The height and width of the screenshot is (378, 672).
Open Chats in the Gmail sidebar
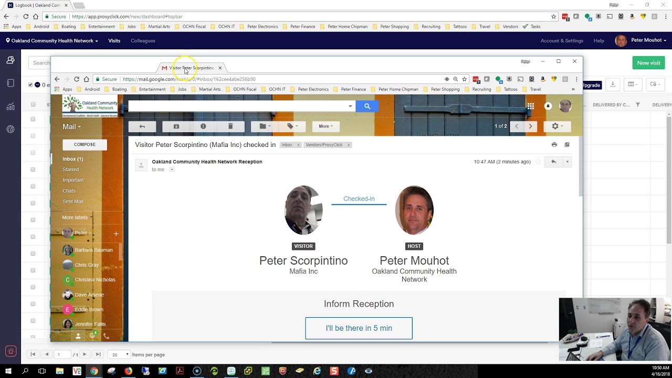69,191
